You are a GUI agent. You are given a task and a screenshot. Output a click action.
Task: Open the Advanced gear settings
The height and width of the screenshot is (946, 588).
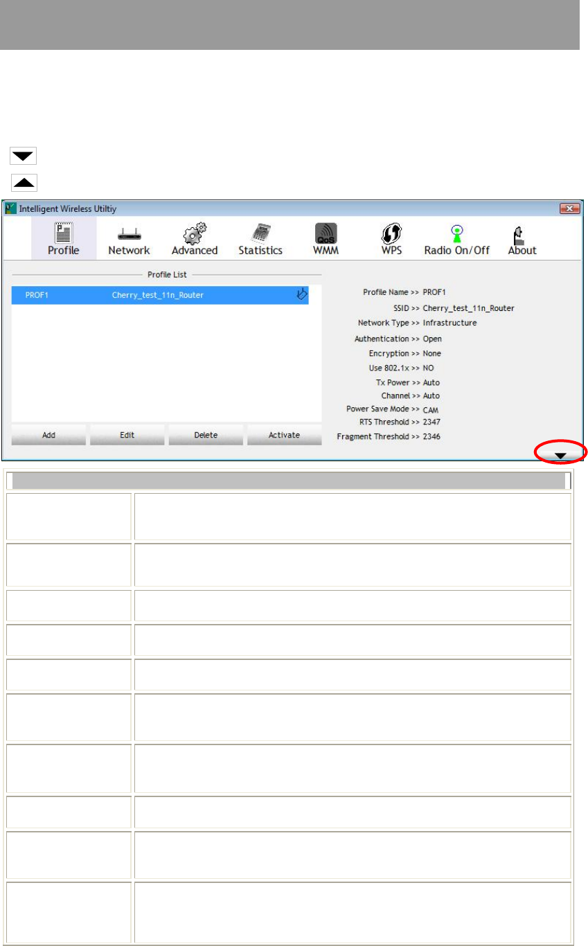pyautogui.click(x=195, y=238)
